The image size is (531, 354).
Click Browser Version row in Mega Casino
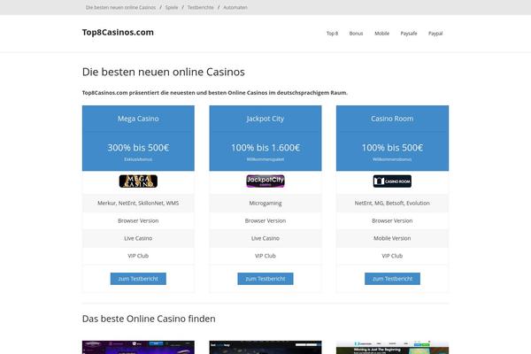[x=138, y=220]
